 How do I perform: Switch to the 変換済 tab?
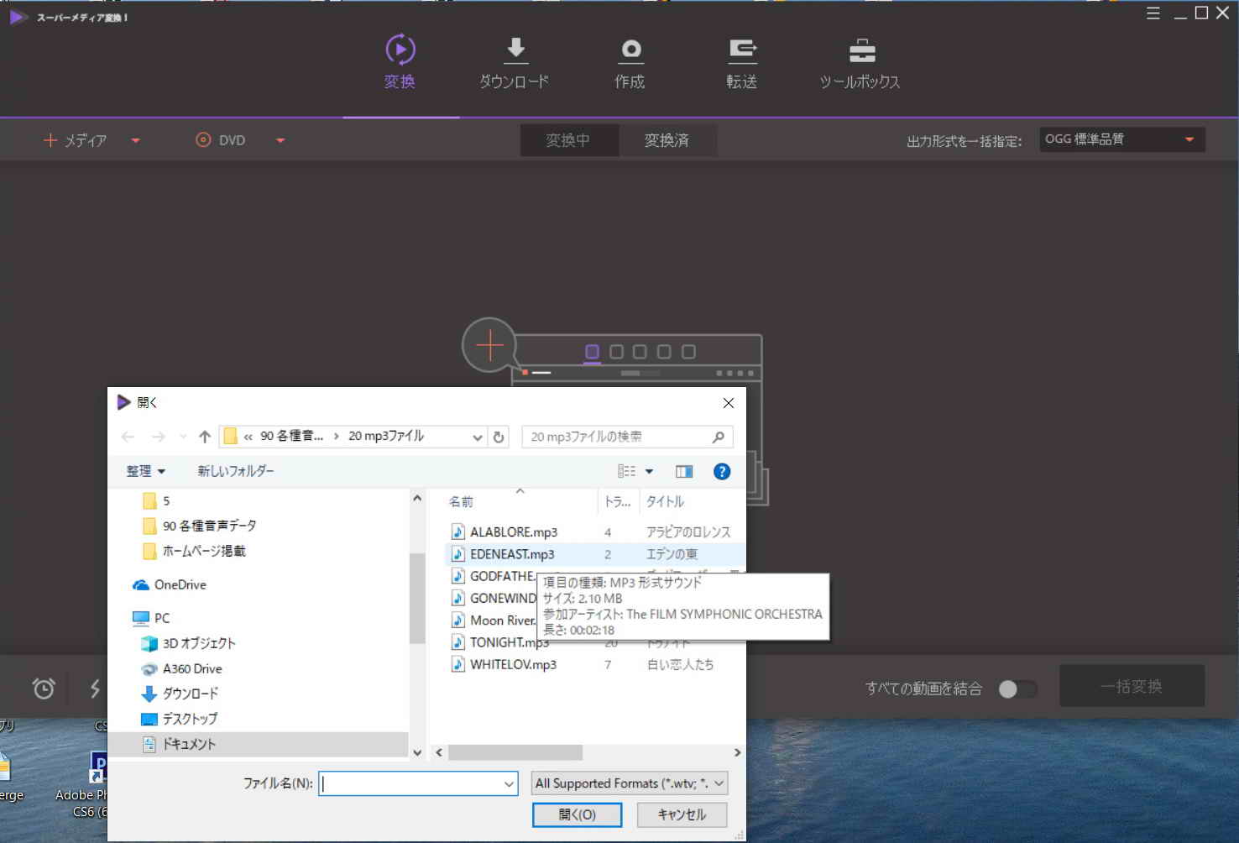(667, 140)
